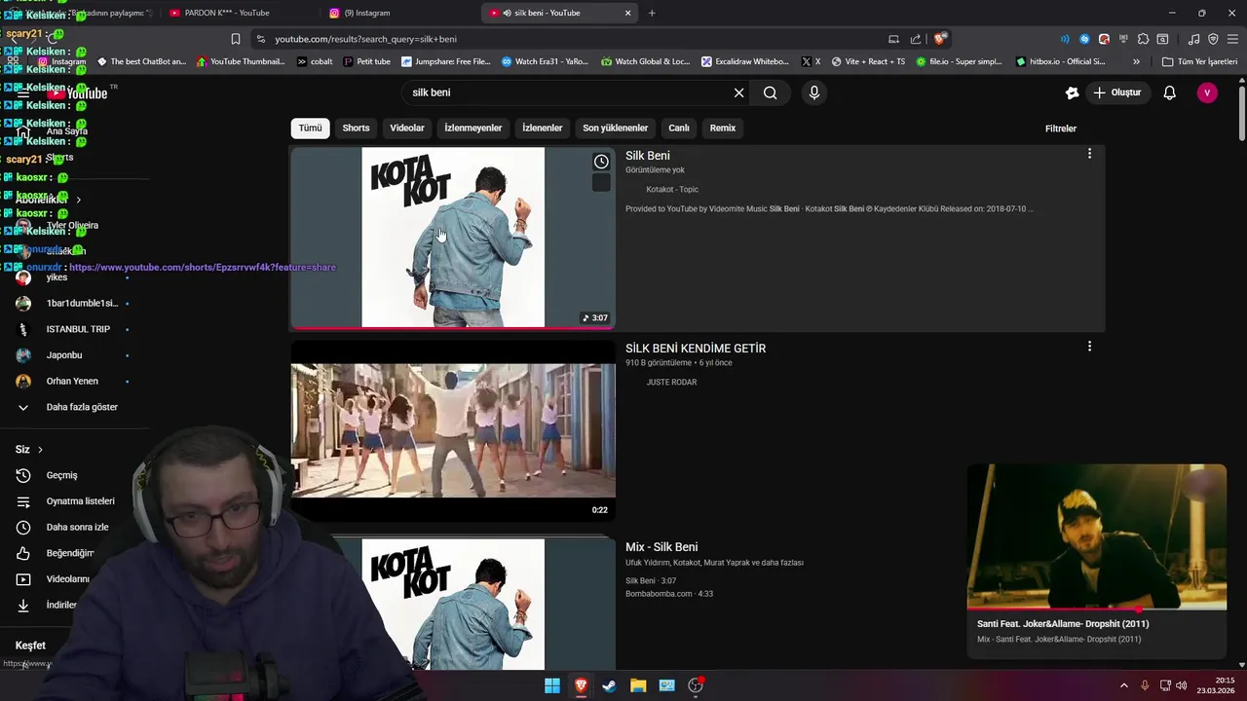Open the Brave VPN shield icon
The width and height of the screenshot is (1247, 701).
[x=1213, y=39]
